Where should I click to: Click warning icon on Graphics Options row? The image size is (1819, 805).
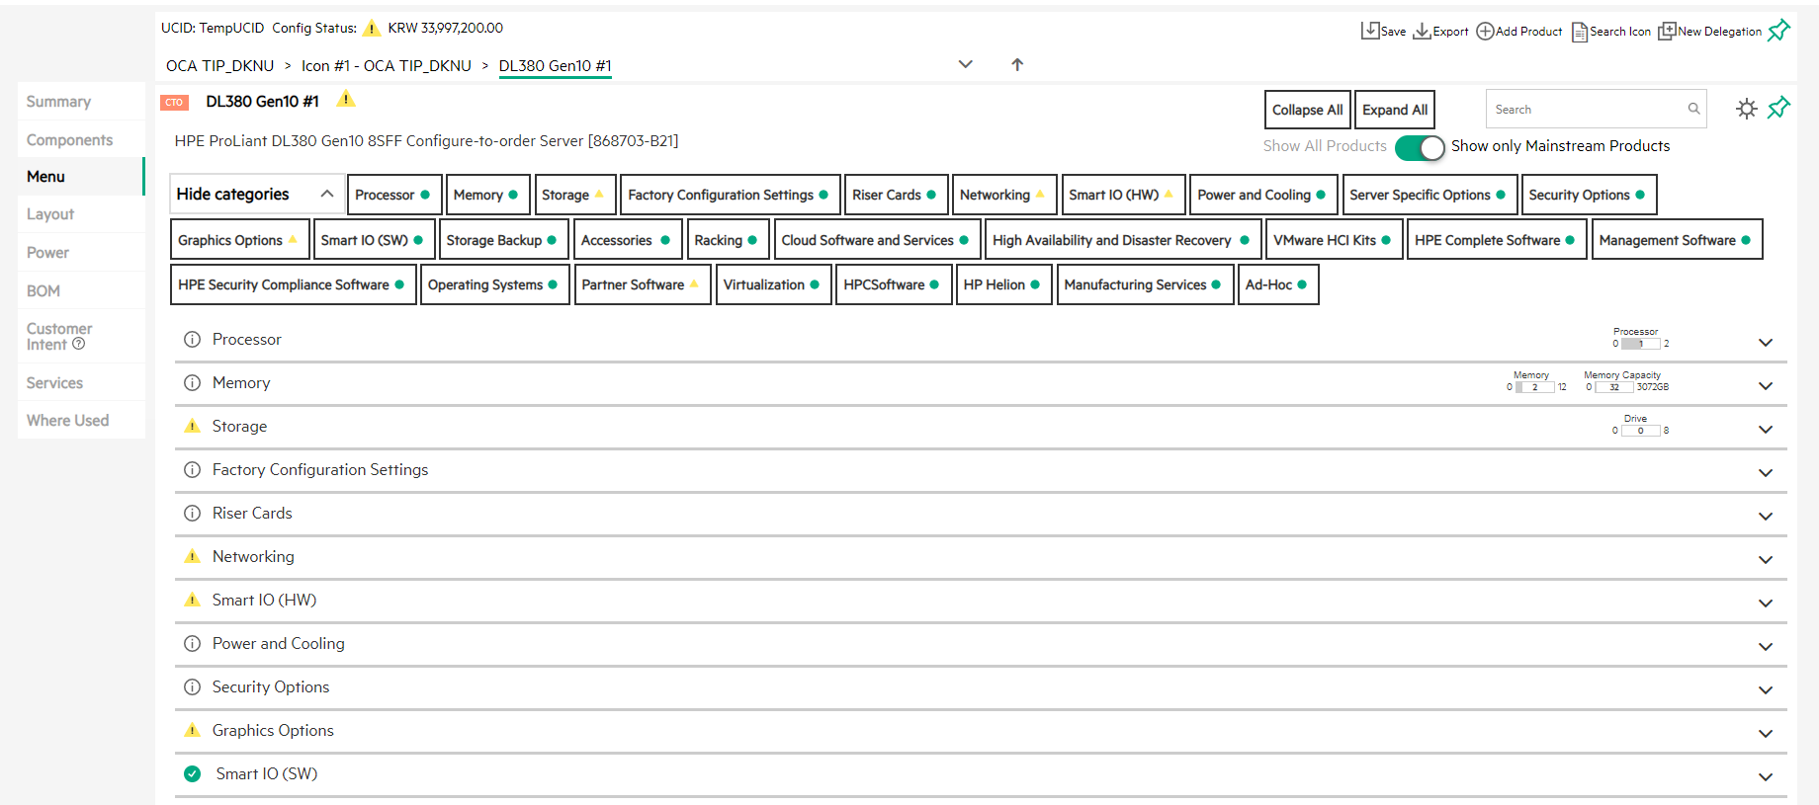coord(193,730)
